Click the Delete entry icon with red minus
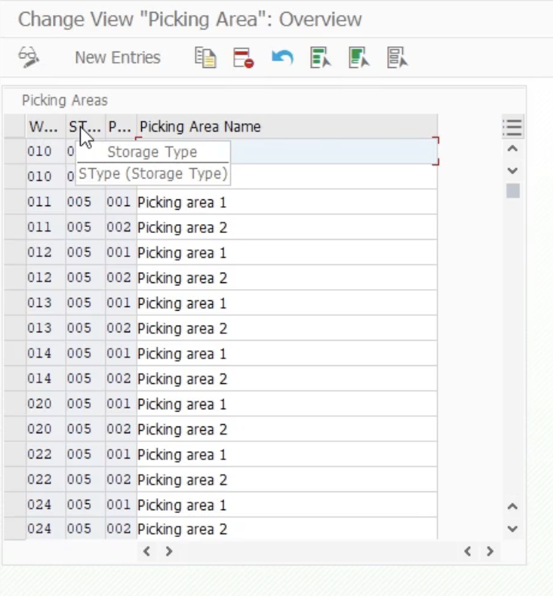The image size is (553, 596). click(x=244, y=58)
